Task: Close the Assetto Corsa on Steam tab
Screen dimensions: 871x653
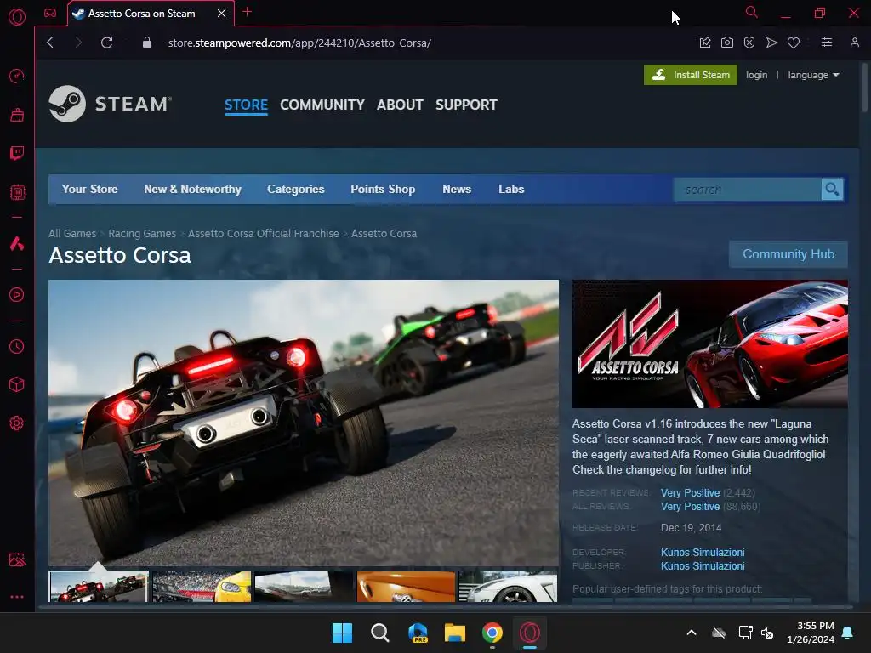Action: click(x=222, y=14)
